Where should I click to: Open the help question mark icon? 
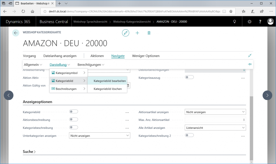tap(260, 22)
